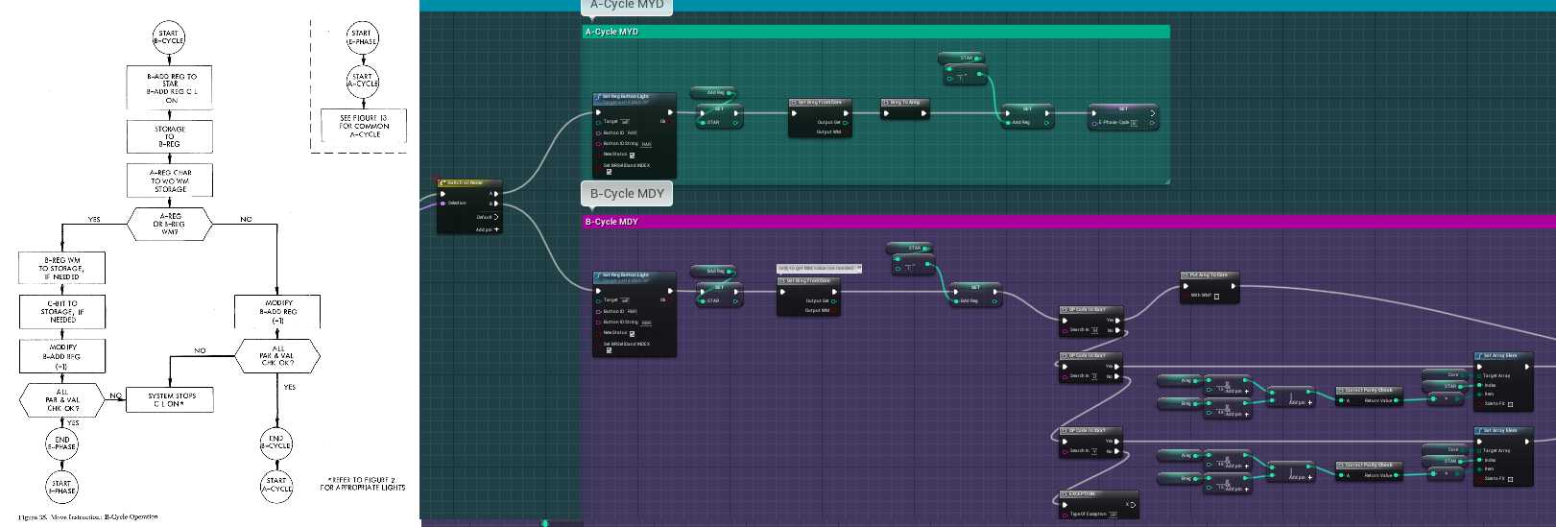
Task: Click the Button ID String field in B-Cycle node
Action: point(646,323)
